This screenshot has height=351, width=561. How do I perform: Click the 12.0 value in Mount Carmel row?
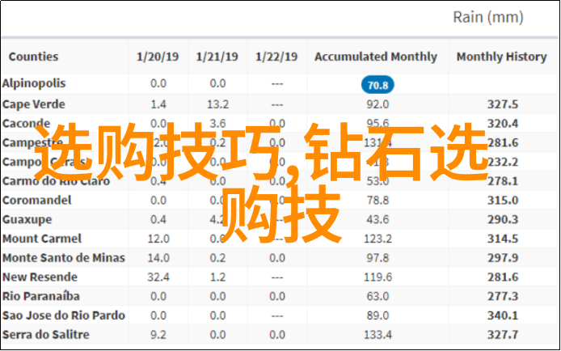[158, 239]
